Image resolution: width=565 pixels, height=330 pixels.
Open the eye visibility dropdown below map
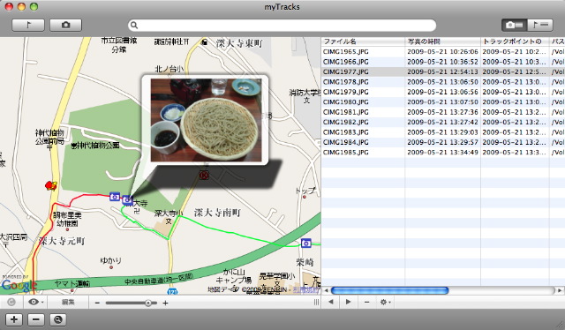[35, 303]
